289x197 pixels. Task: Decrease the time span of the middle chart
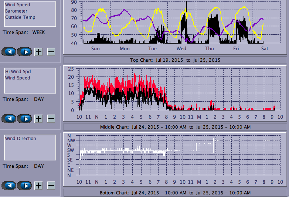click(51, 119)
